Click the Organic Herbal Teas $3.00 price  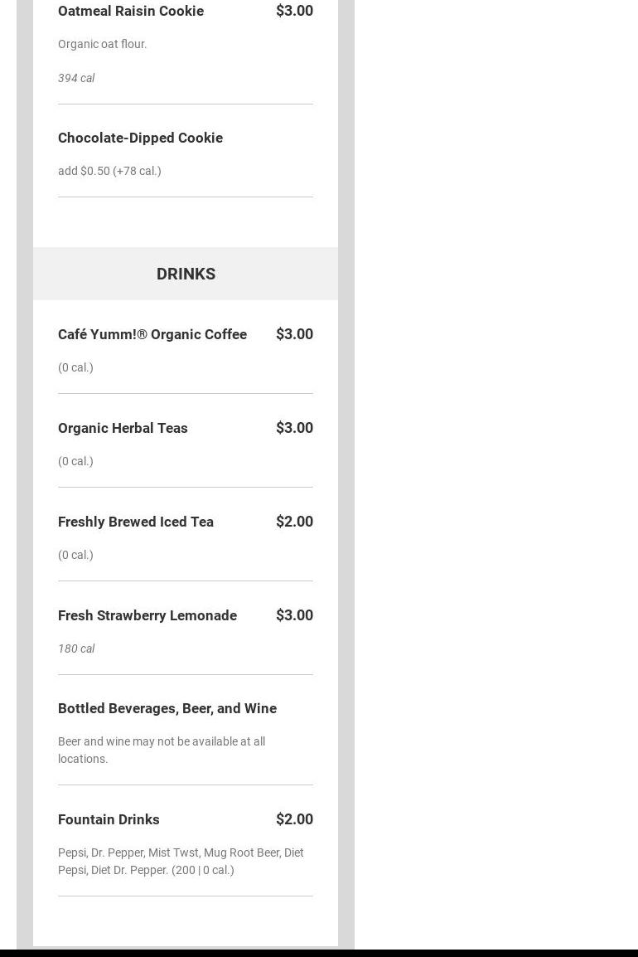(x=294, y=427)
